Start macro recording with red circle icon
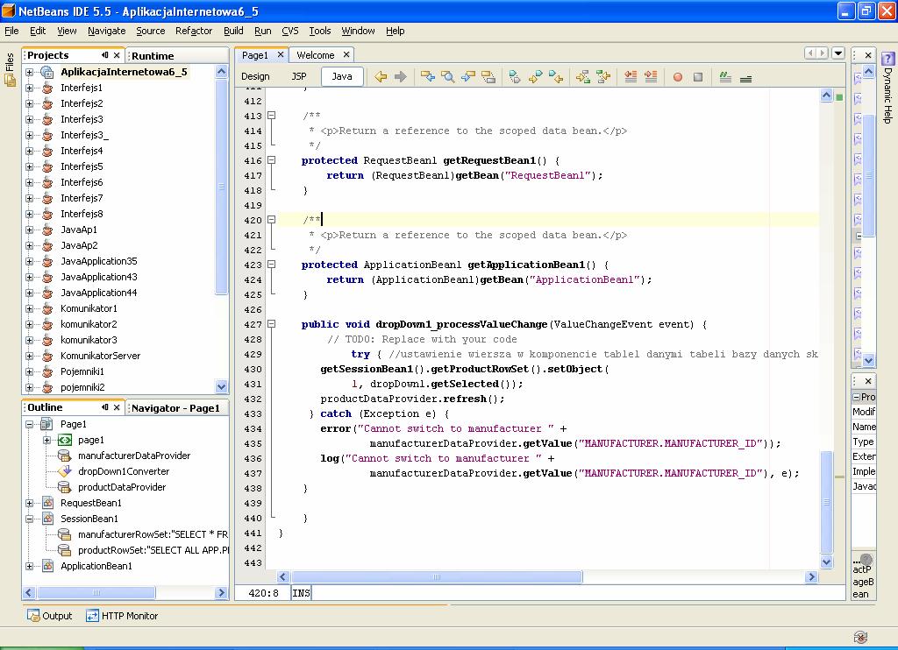Screen dimensions: 898x650 [x=678, y=77]
